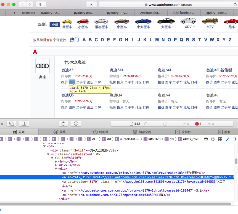This screenshot has width=238, height=214.
Task: Click letter B in brand alphabet index
Action: 90,40
